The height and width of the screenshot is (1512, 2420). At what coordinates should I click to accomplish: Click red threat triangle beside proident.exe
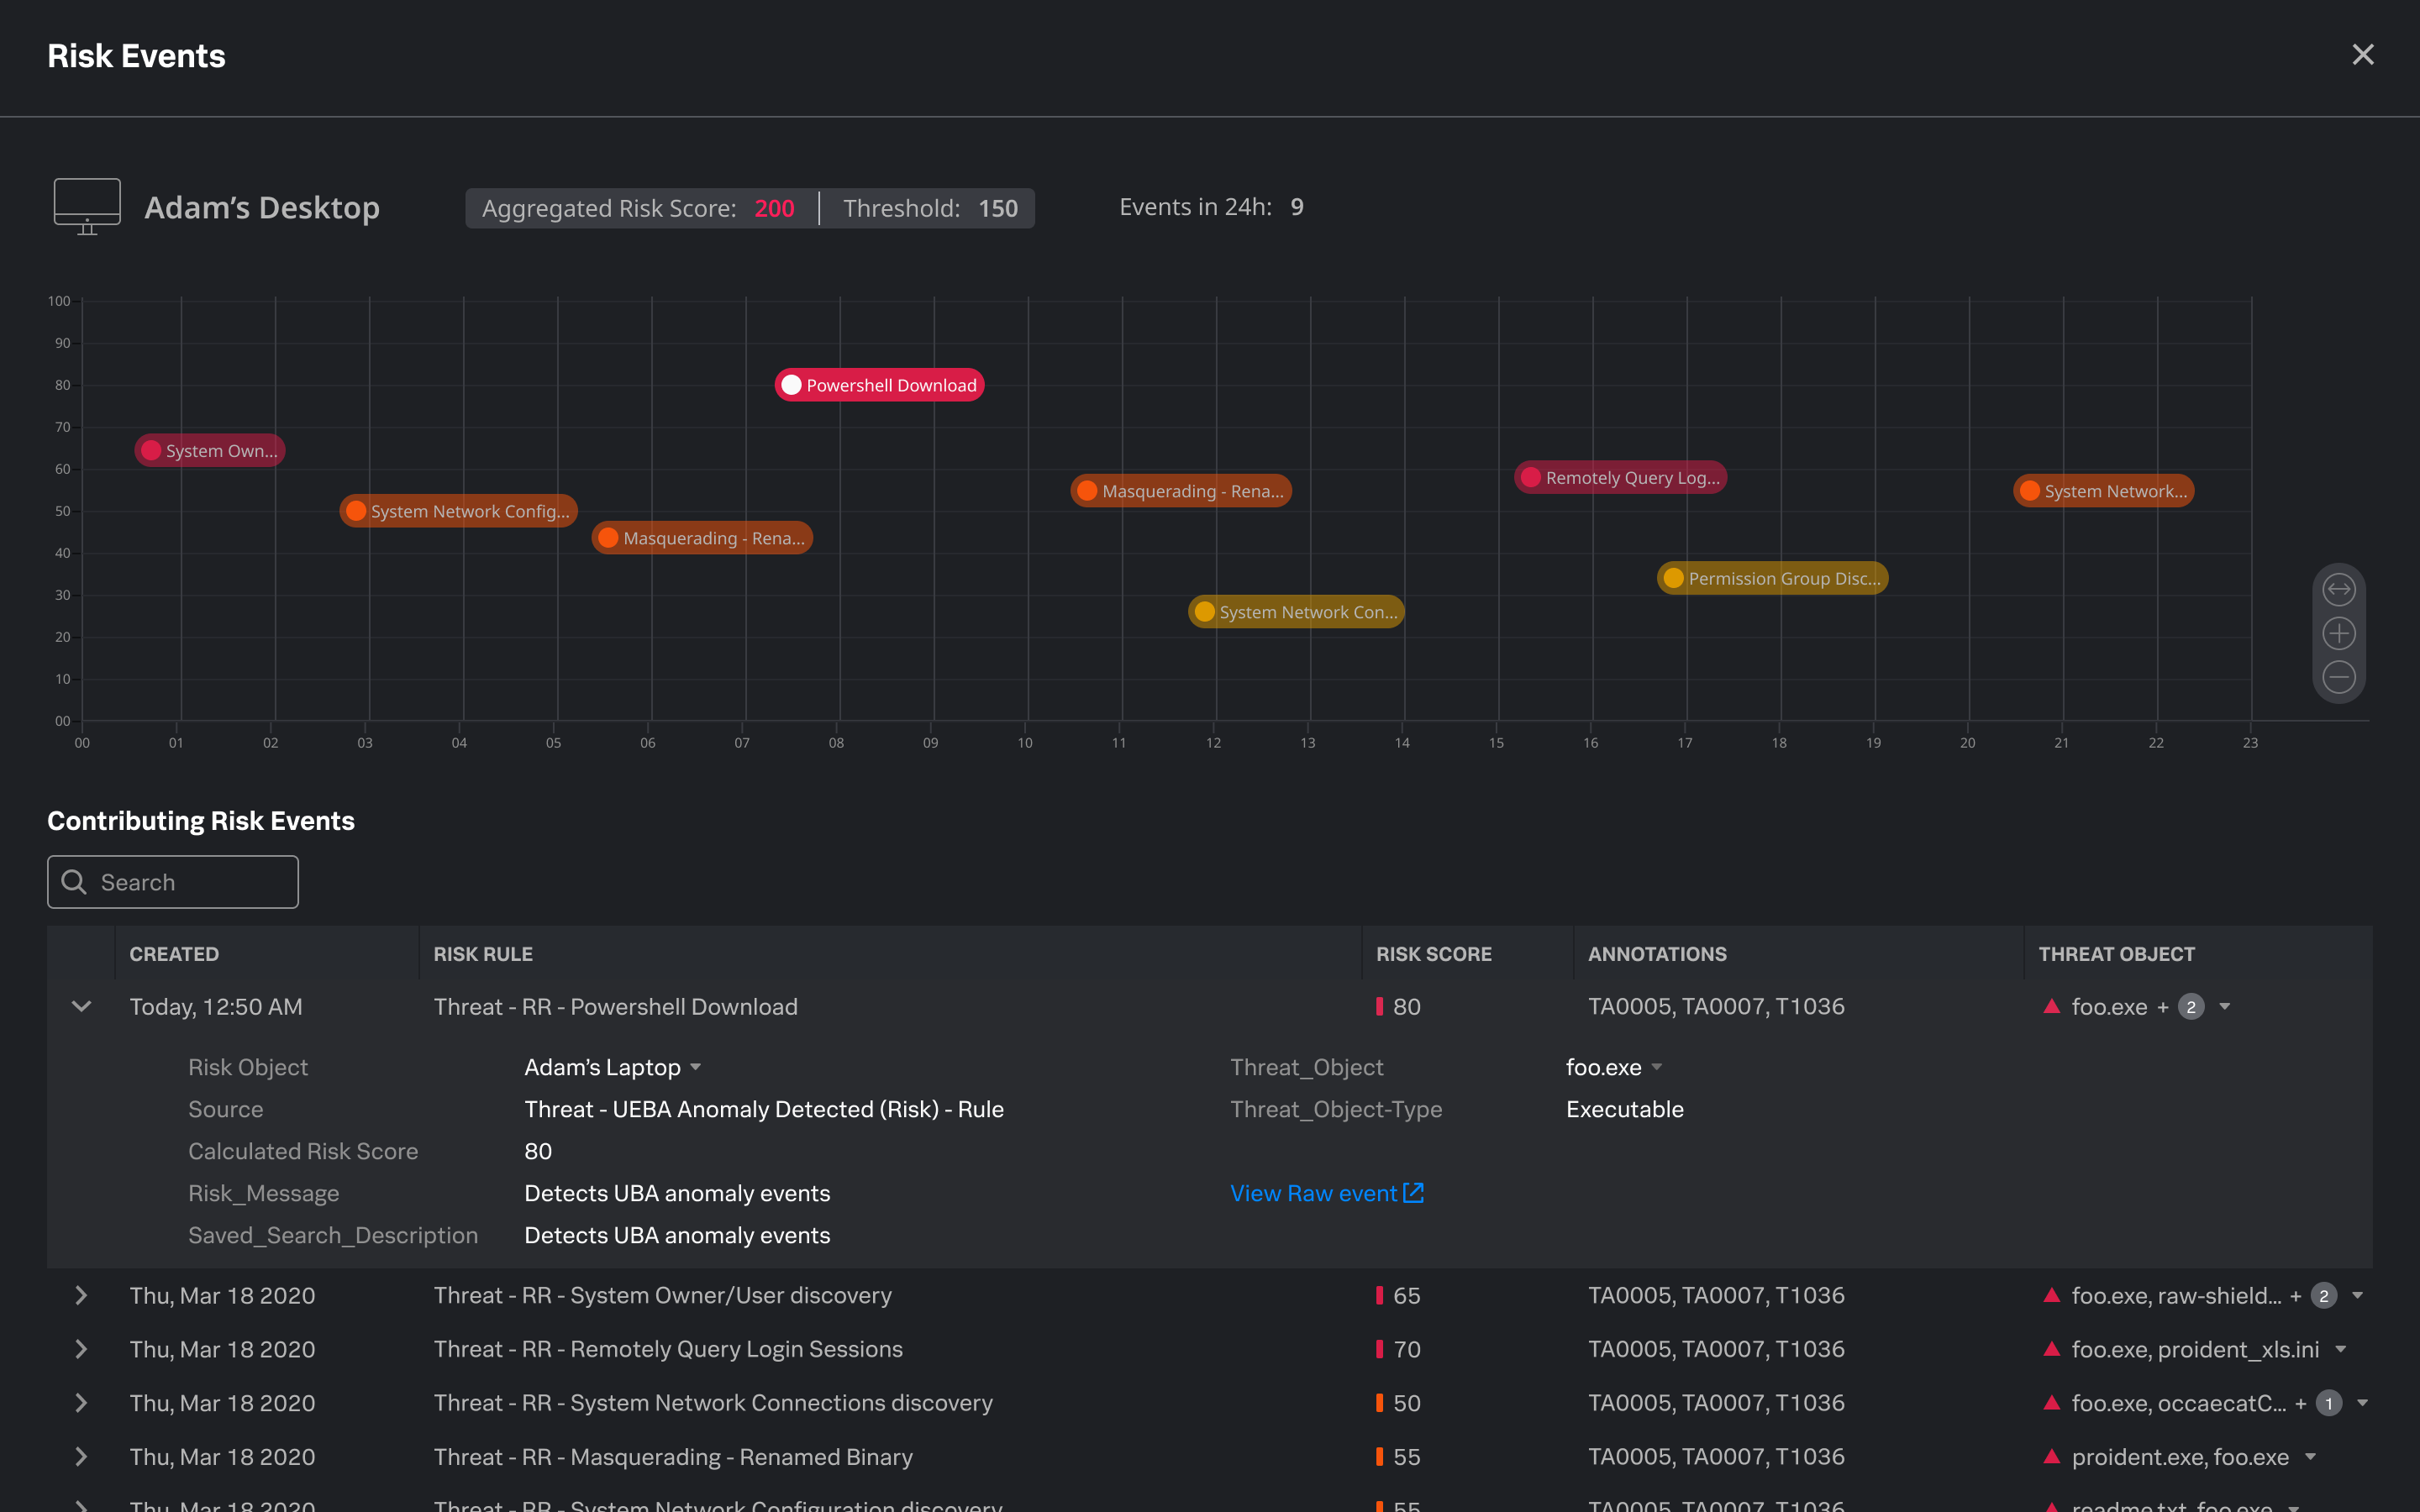click(2051, 1456)
